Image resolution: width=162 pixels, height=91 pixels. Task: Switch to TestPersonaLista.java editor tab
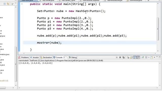tap(114, 1)
